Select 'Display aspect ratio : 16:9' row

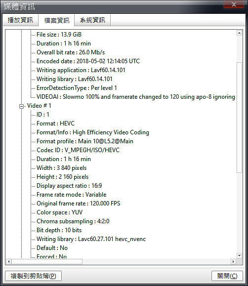[69, 186]
